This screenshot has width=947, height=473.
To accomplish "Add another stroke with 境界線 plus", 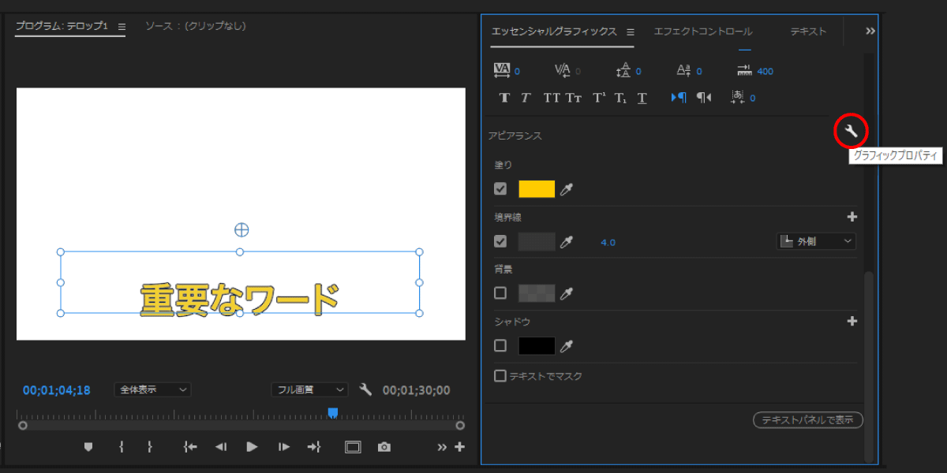I will tap(852, 217).
